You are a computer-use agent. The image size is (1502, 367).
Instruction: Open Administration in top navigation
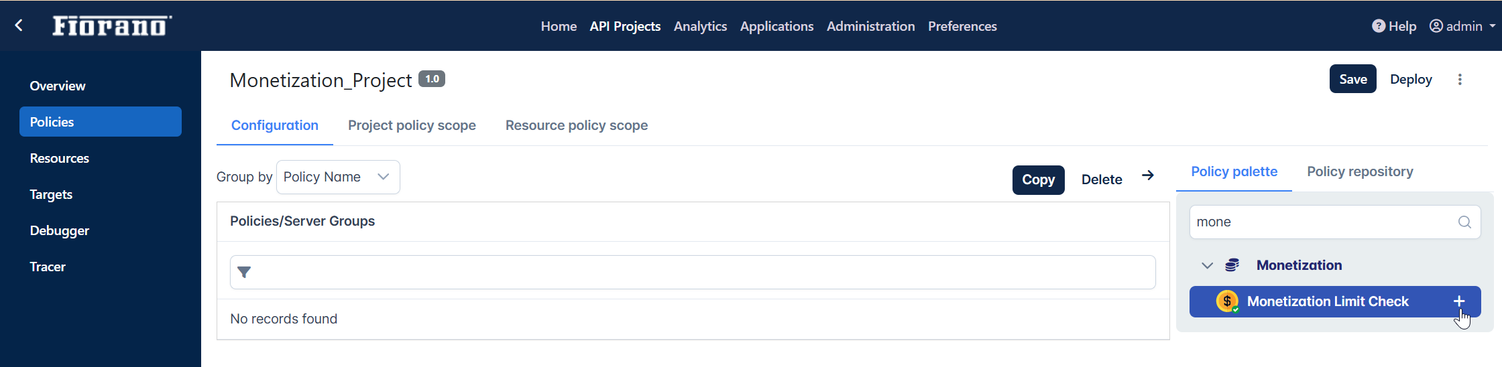[x=870, y=26]
